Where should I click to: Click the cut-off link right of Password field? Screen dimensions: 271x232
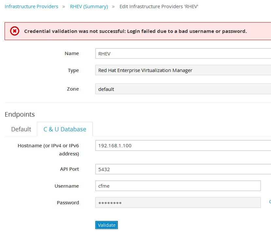[x=270, y=202]
